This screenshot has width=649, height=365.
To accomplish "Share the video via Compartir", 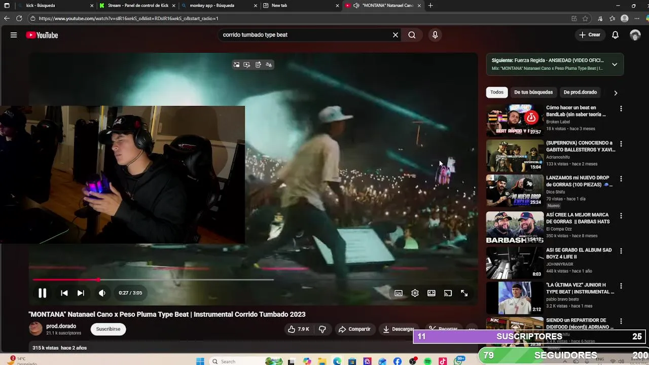I will coord(355,329).
